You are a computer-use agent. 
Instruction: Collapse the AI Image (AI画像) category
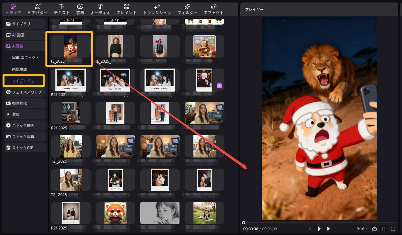pos(25,46)
